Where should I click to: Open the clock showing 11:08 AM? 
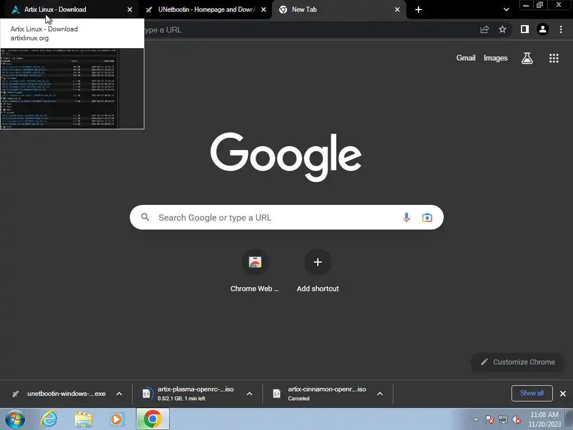(544, 419)
